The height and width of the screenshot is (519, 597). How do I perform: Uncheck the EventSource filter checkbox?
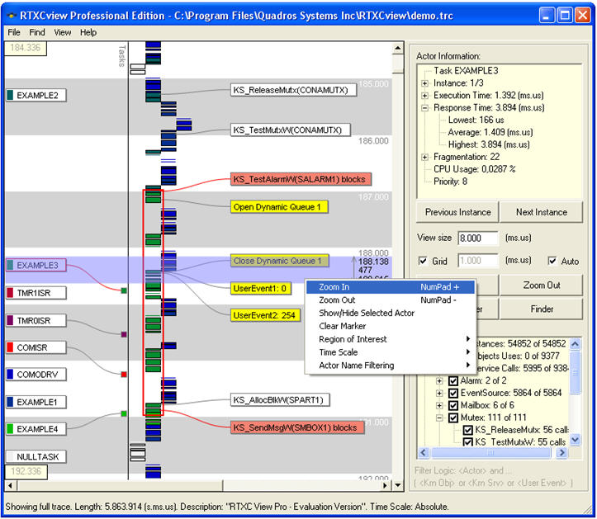coord(453,393)
